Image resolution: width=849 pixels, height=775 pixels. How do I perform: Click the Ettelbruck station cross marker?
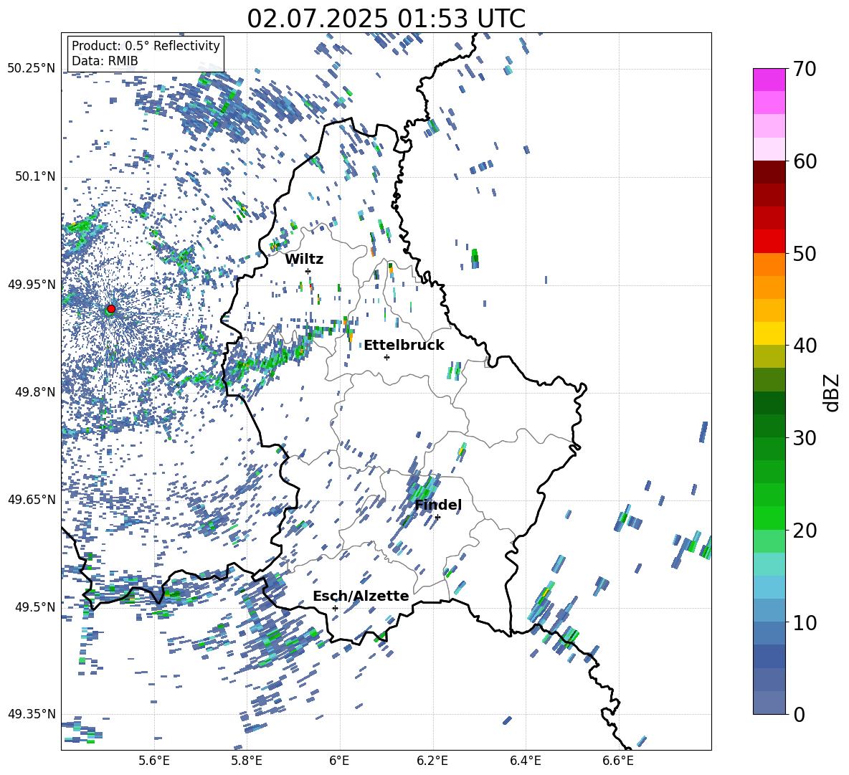point(386,357)
